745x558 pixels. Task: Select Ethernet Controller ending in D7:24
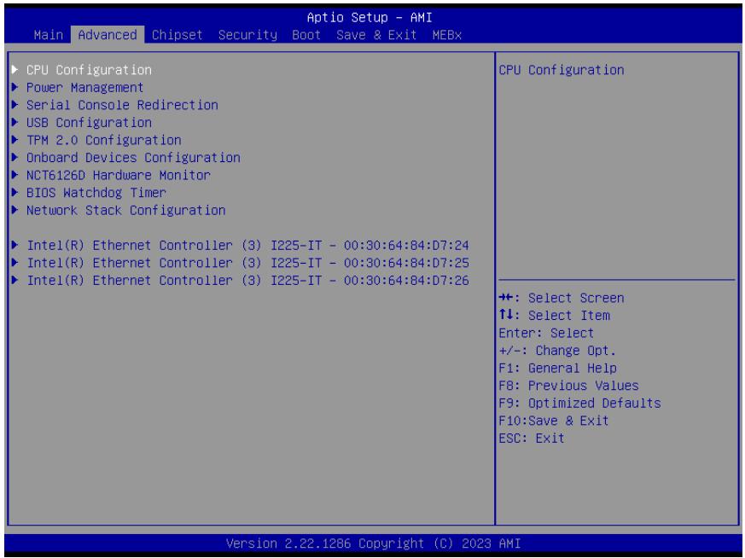[247, 245]
